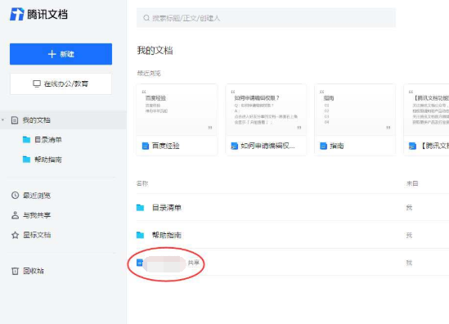Click 帮助指南 folder icon in file list
The image size is (449, 324).
pos(140,235)
